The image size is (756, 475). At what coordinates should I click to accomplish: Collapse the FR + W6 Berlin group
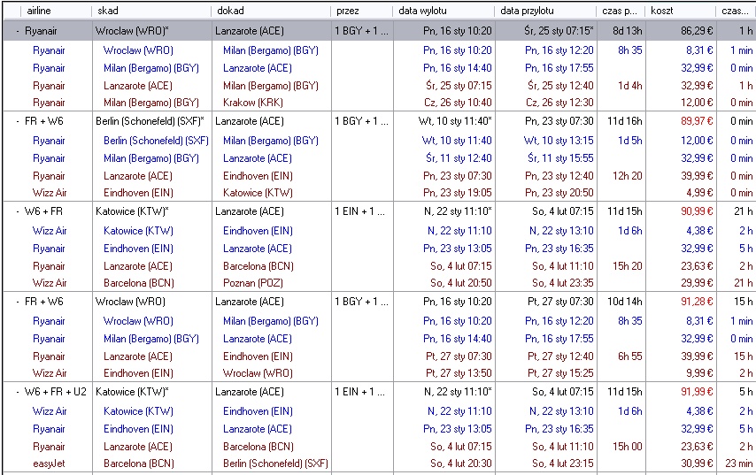point(18,121)
